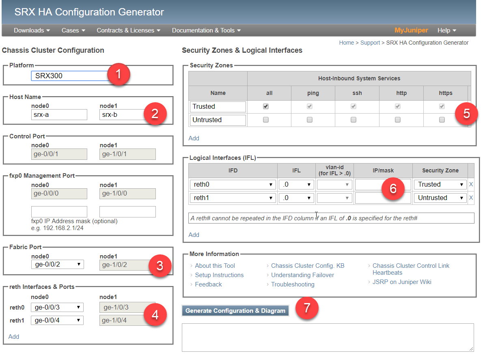Click vlan-id dropdown in reth1 row
Viewport: 483px width, 355px height.
pos(334,198)
